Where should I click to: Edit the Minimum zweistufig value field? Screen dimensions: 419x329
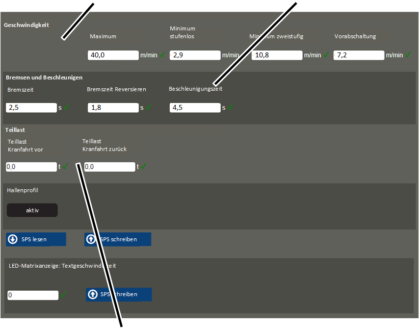tap(277, 55)
